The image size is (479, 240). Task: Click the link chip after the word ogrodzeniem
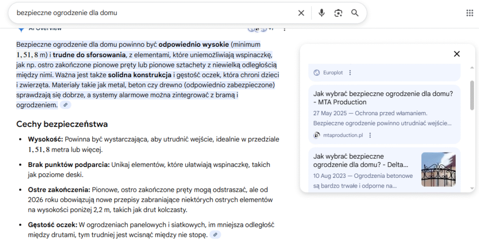point(66,105)
